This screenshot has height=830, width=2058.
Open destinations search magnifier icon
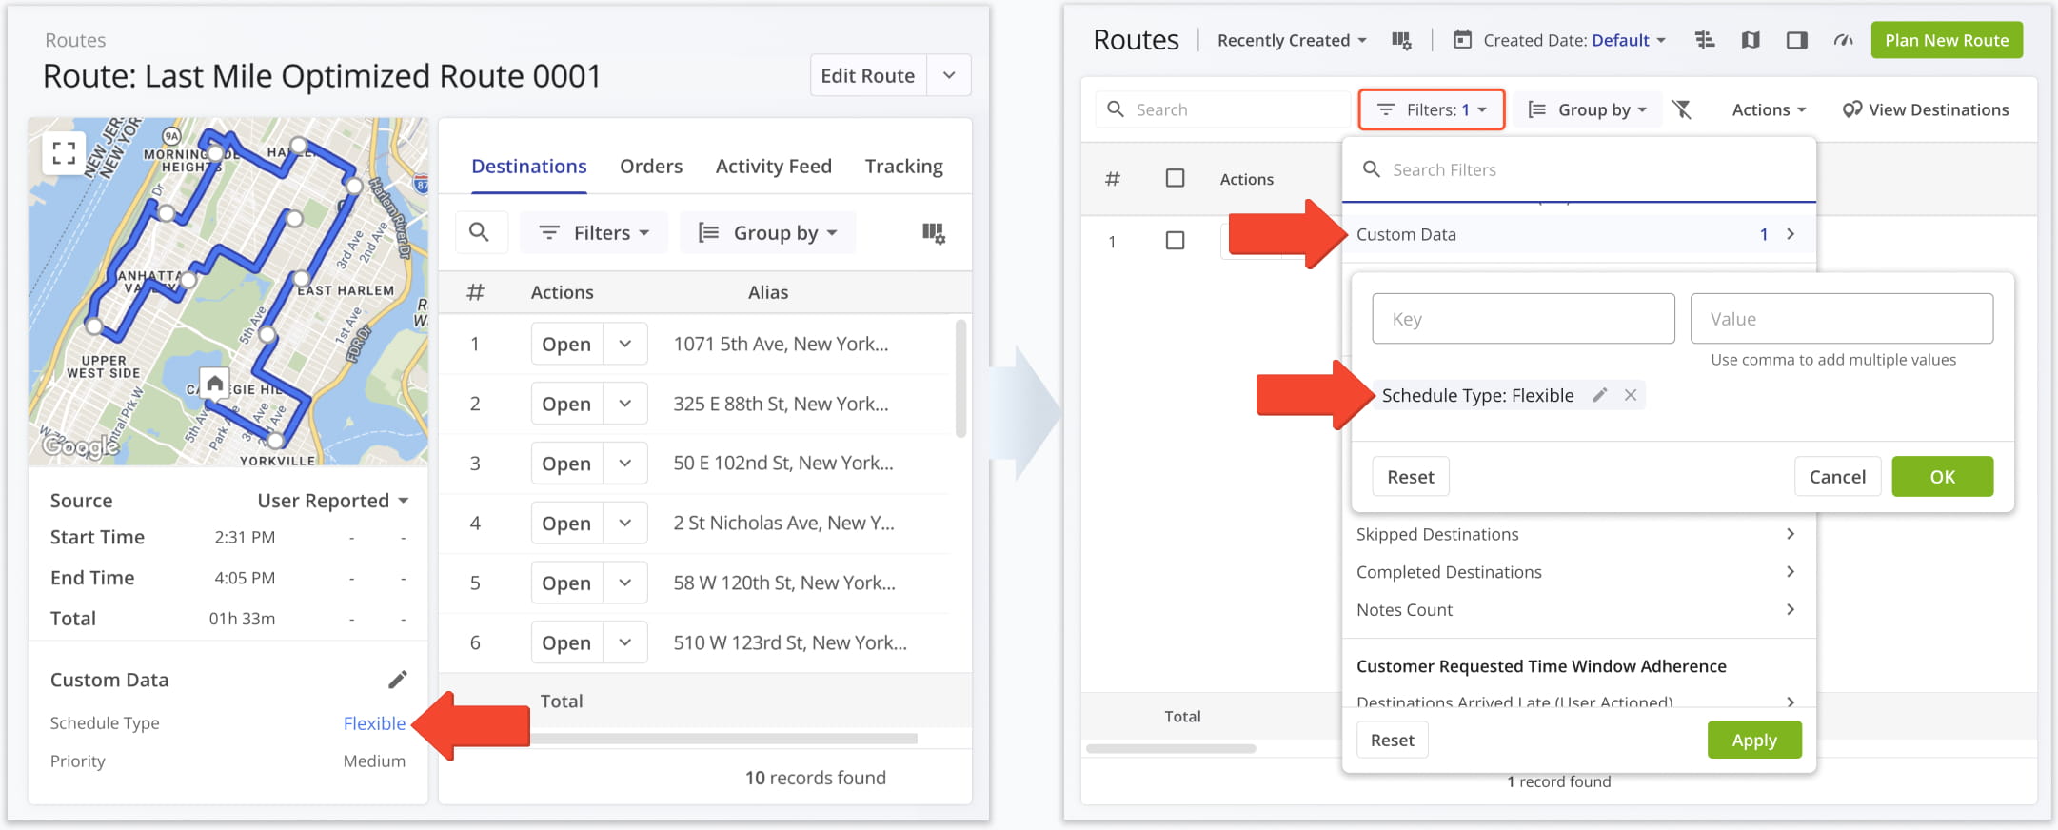pos(479,232)
